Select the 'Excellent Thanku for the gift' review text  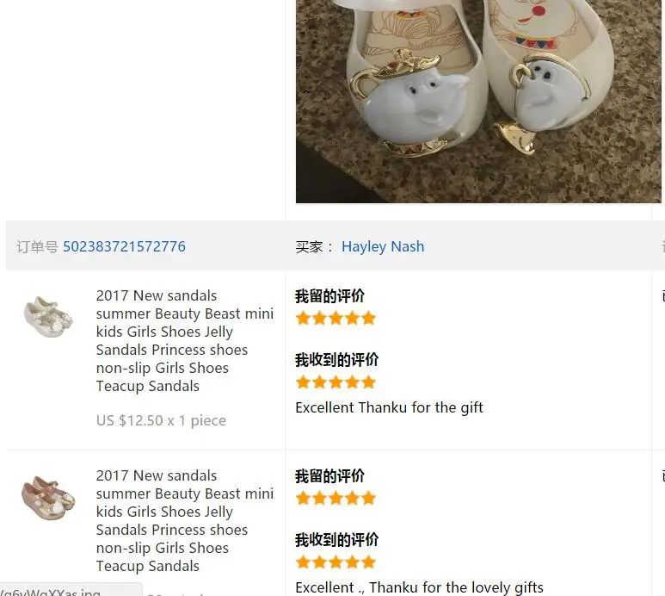click(389, 407)
